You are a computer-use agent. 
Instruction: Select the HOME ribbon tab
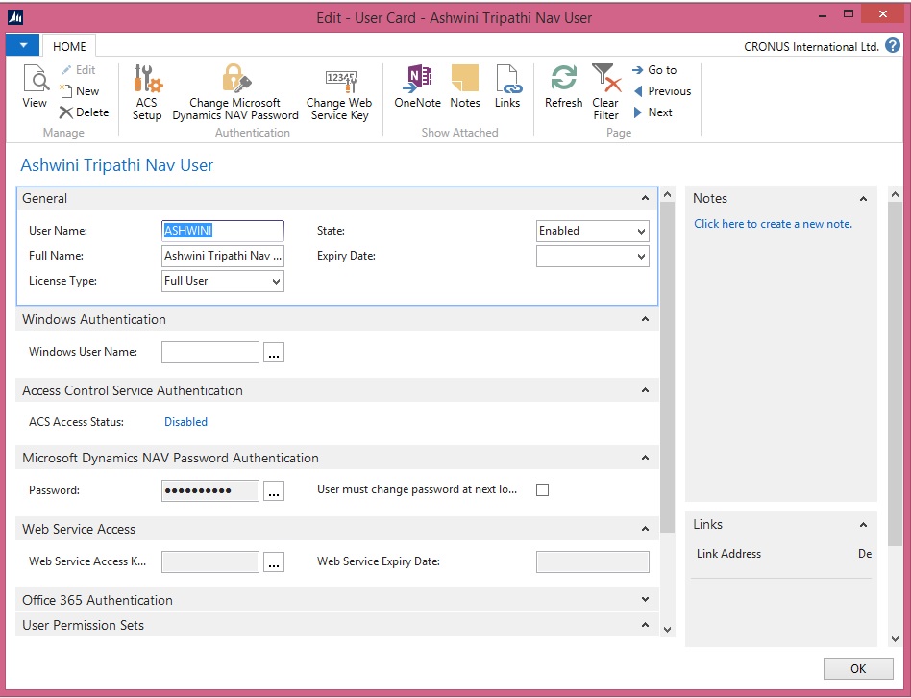pyautogui.click(x=69, y=46)
